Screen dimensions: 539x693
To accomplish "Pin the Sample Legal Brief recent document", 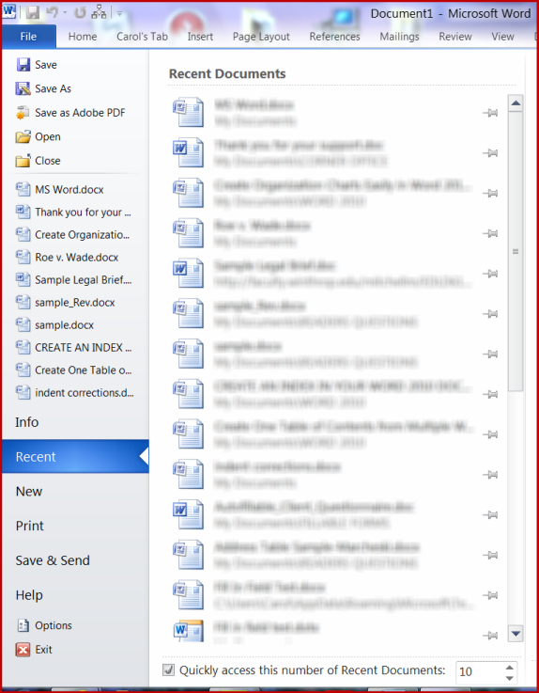I will pyautogui.click(x=490, y=274).
